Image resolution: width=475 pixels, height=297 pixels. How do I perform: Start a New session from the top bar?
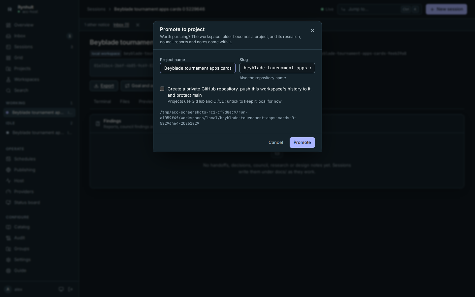click(x=446, y=9)
